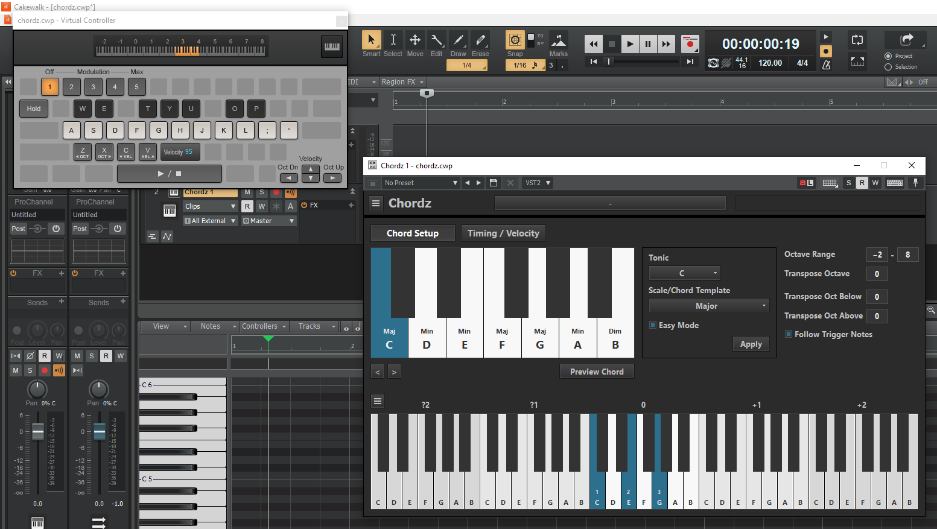Open the Master output dropdown
Image resolution: width=937 pixels, height=529 pixels.
click(x=269, y=221)
